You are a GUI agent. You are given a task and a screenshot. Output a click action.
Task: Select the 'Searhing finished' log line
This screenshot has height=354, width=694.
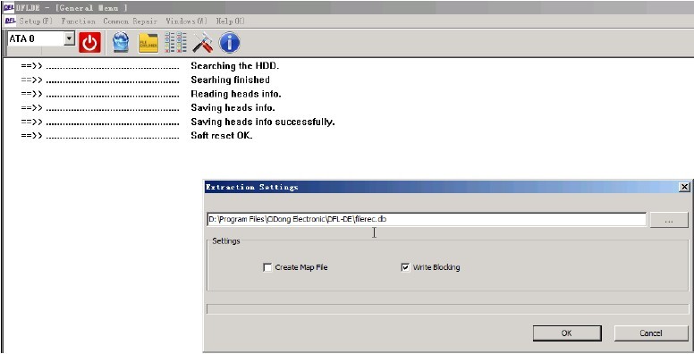(x=230, y=80)
